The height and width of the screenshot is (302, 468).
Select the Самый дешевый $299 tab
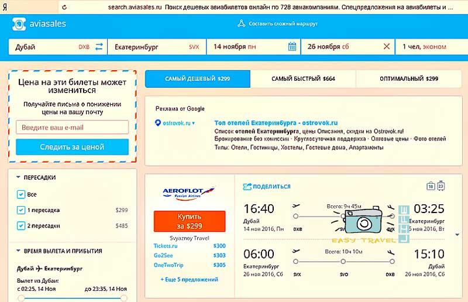tap(198, 79)
